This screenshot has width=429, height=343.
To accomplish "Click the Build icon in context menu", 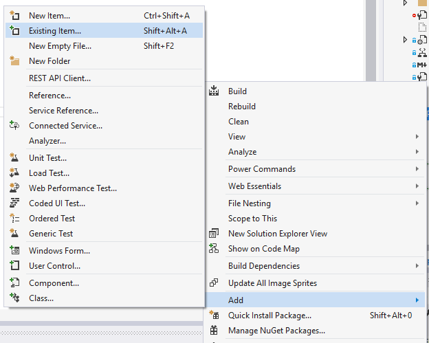I will tap(214, 91).
